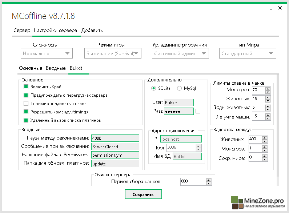Image resolution: width=289 pixels, height=213 pixels.
Task: Disable the Включить Край checkbox
Action: click(x=26, y=87)
